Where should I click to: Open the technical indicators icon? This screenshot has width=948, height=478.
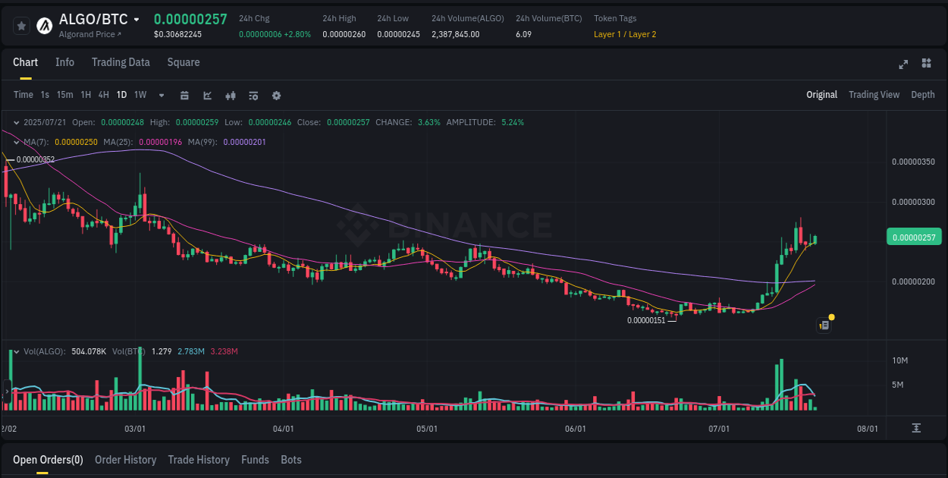(x=253, y=95)
